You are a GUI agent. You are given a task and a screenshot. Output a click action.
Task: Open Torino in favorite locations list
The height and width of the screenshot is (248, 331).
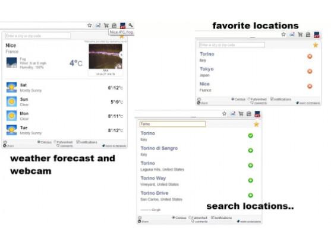(x=207, y=54)
